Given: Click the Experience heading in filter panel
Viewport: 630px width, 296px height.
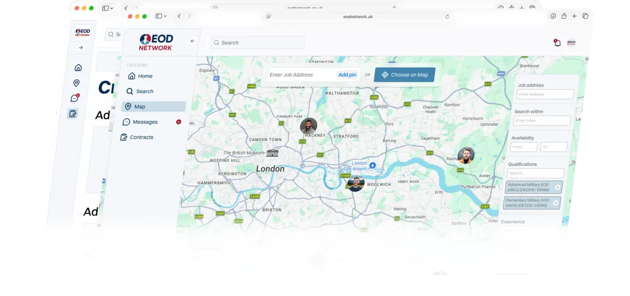Looking at the screenshot, I should tap(512, 222).
